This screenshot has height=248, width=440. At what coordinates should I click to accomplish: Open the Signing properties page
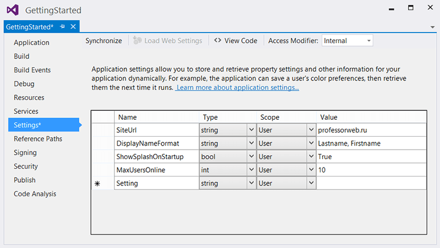tap(25, 152)
